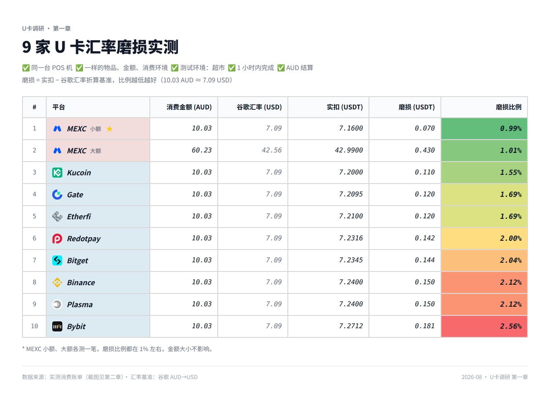550x412 pixels.
Task: Click the 消费金额 (AUD) column header
Action: (184, 107)
